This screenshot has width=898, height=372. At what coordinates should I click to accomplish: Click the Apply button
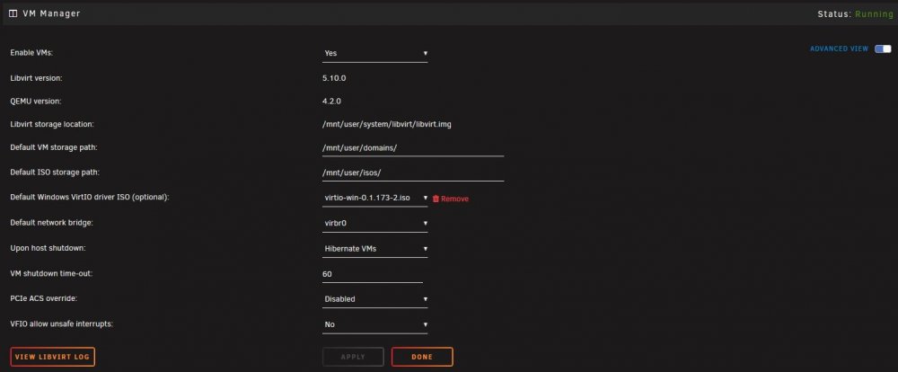coord(353,357)
